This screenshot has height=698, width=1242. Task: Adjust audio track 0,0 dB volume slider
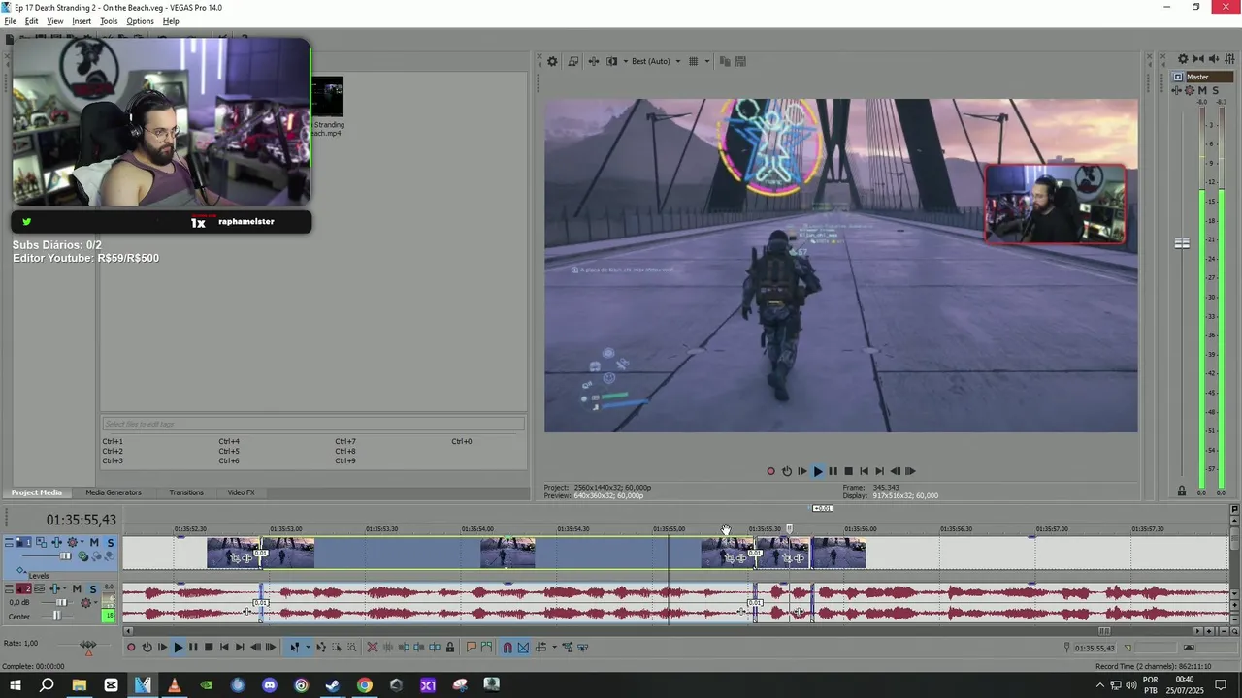point(61,603)
